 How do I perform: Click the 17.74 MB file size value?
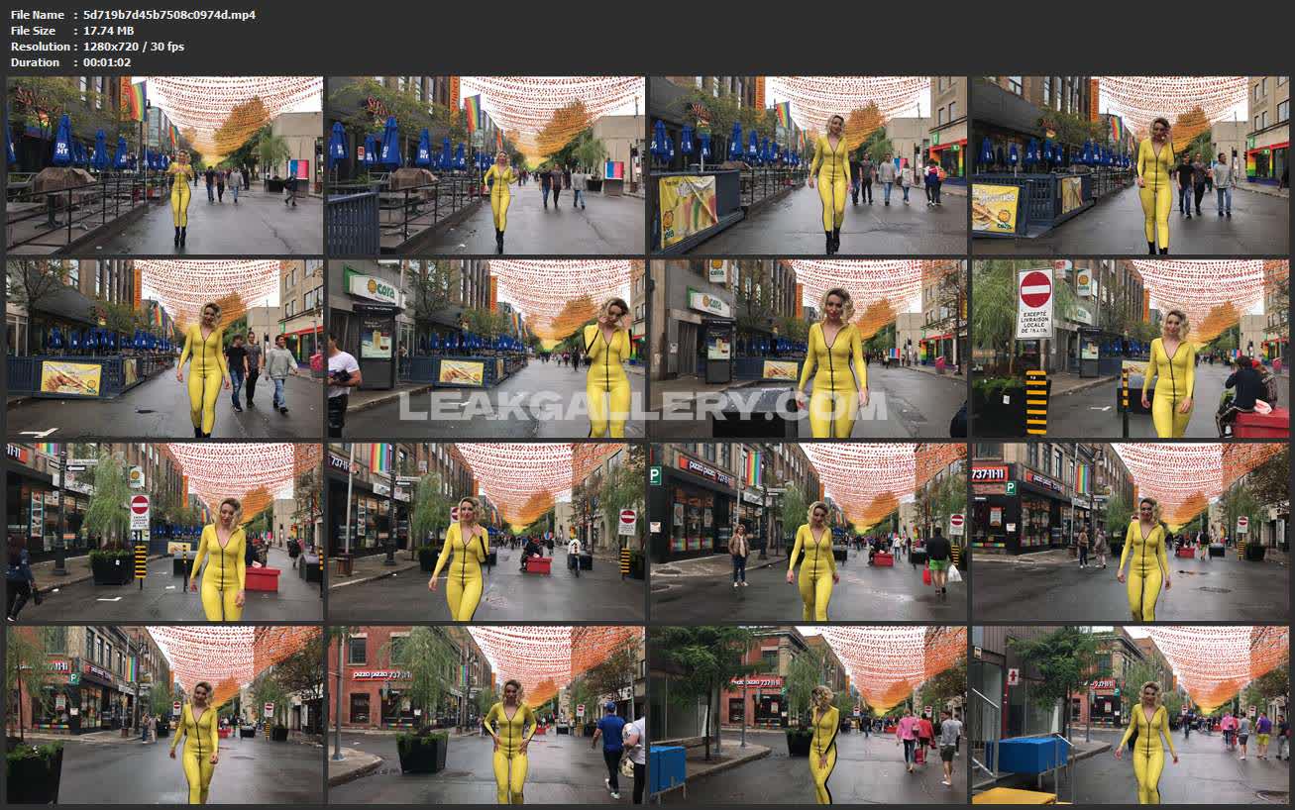click(108, 31)
